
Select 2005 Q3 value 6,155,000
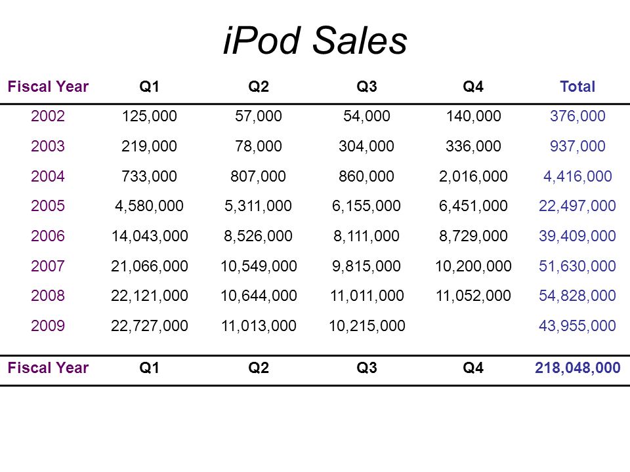(366, 206)
